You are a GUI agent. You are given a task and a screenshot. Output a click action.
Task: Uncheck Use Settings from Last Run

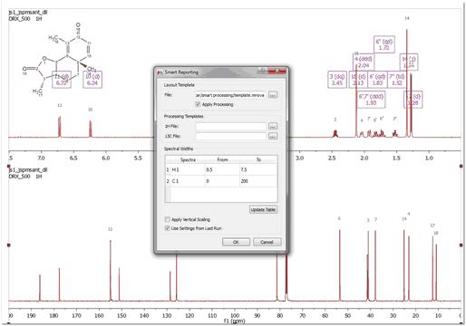tap(168, 228)
